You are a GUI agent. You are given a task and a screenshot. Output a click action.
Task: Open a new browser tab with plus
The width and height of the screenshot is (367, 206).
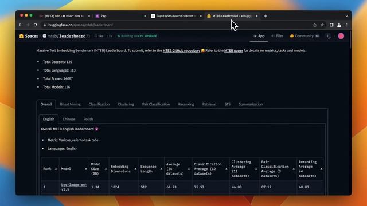click(266, 16)
